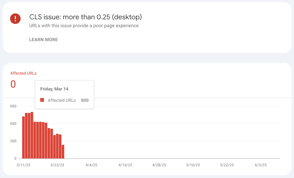Select the tallest bar for Mar 14
Screen dimensions: 294x178
tap(32, 135)
